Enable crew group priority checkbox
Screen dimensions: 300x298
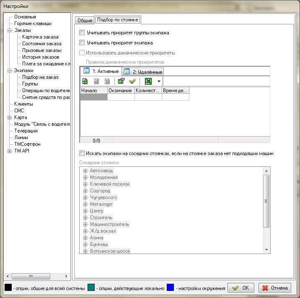click(82, 33)
